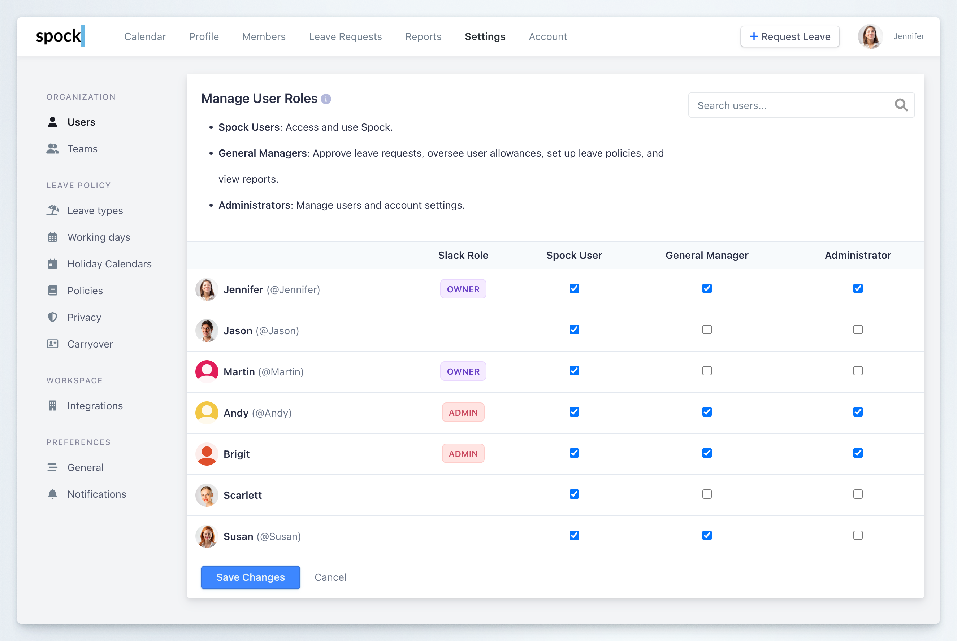
Task: Click the Carryover card icon
Action: (x=52, y=344)
